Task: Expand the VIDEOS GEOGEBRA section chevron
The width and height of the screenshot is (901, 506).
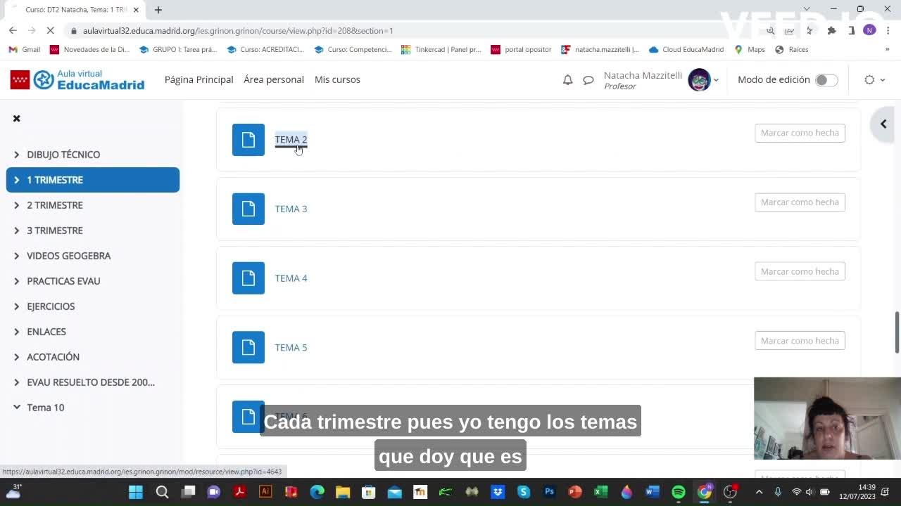Action: click(16, 256)
